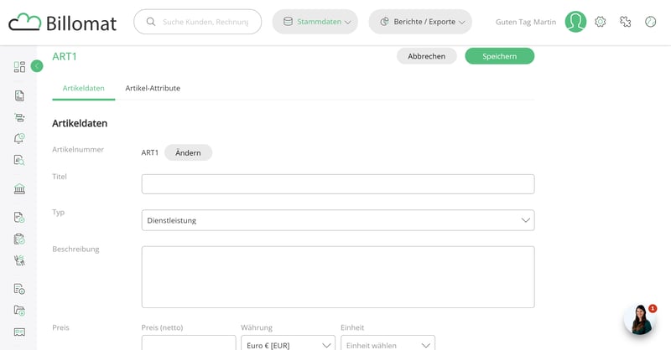Click the globe icon in the header
671x350 pixels.
650,22
